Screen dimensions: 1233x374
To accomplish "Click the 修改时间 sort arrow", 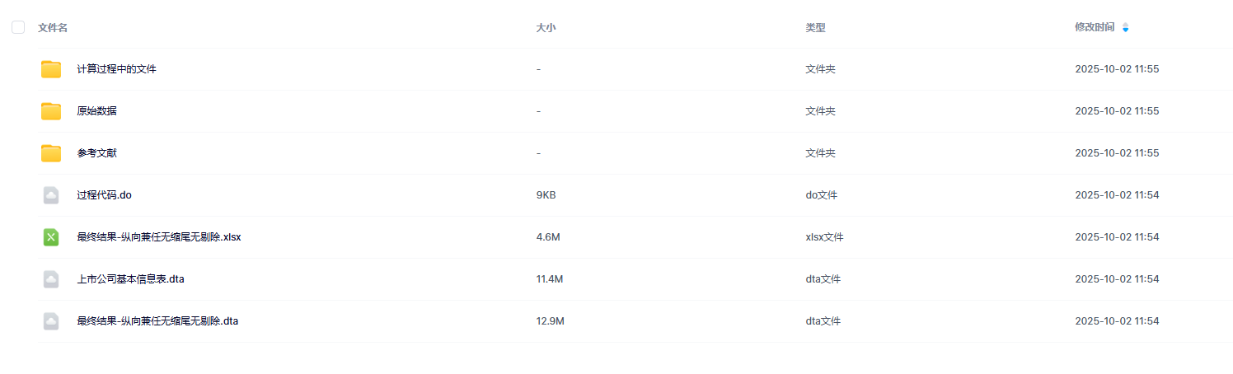I will click(1126, 28).
